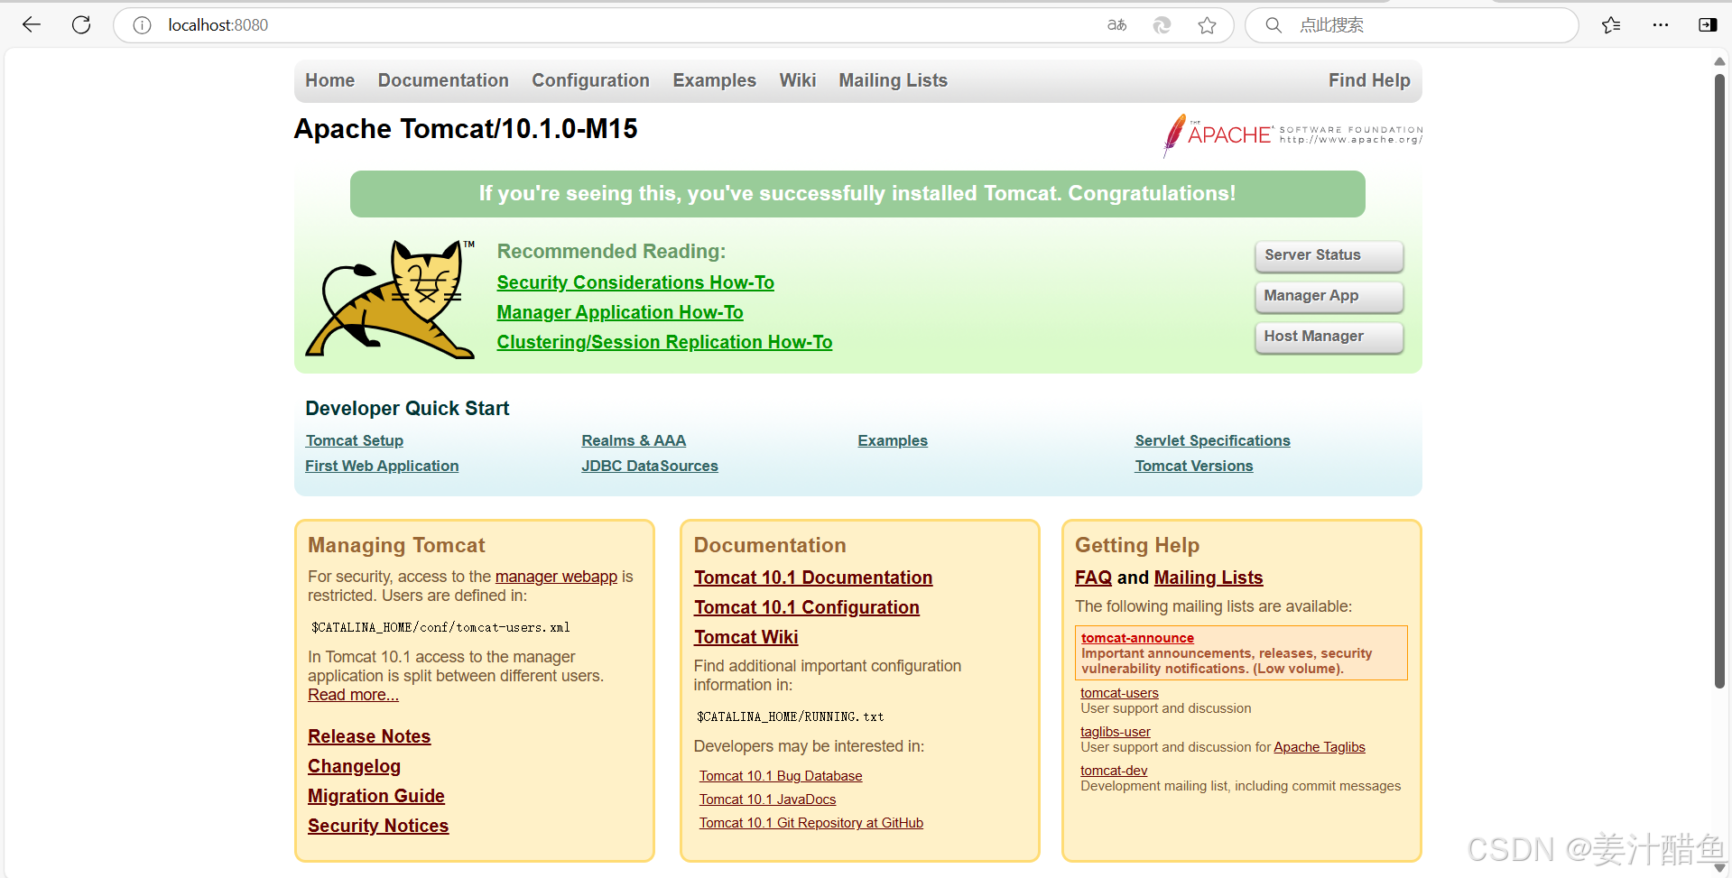Open Manager Application How-To link
The image size is (1732, 878).
tap(620, 312)
